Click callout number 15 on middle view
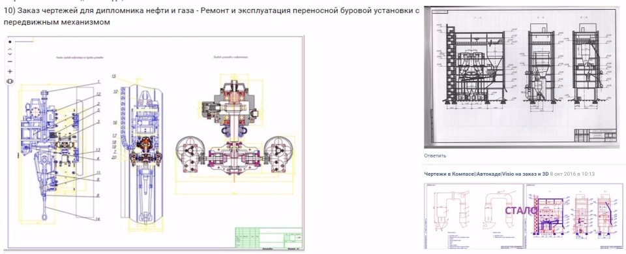Viewport: 626px width, 254px height. [x=113, y=76]
